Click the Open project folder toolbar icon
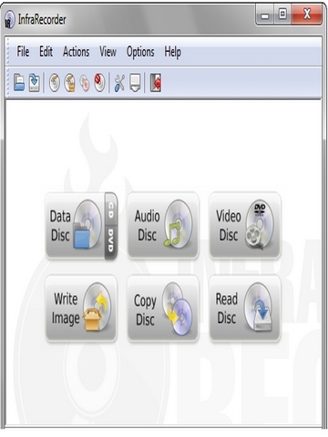The height and width of the screenshot is (437, 328). coord(19,82)
